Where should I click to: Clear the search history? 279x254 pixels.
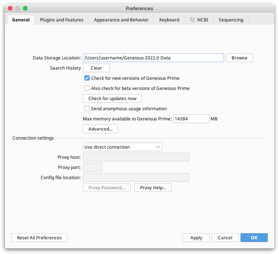click(x=96, y=68)
